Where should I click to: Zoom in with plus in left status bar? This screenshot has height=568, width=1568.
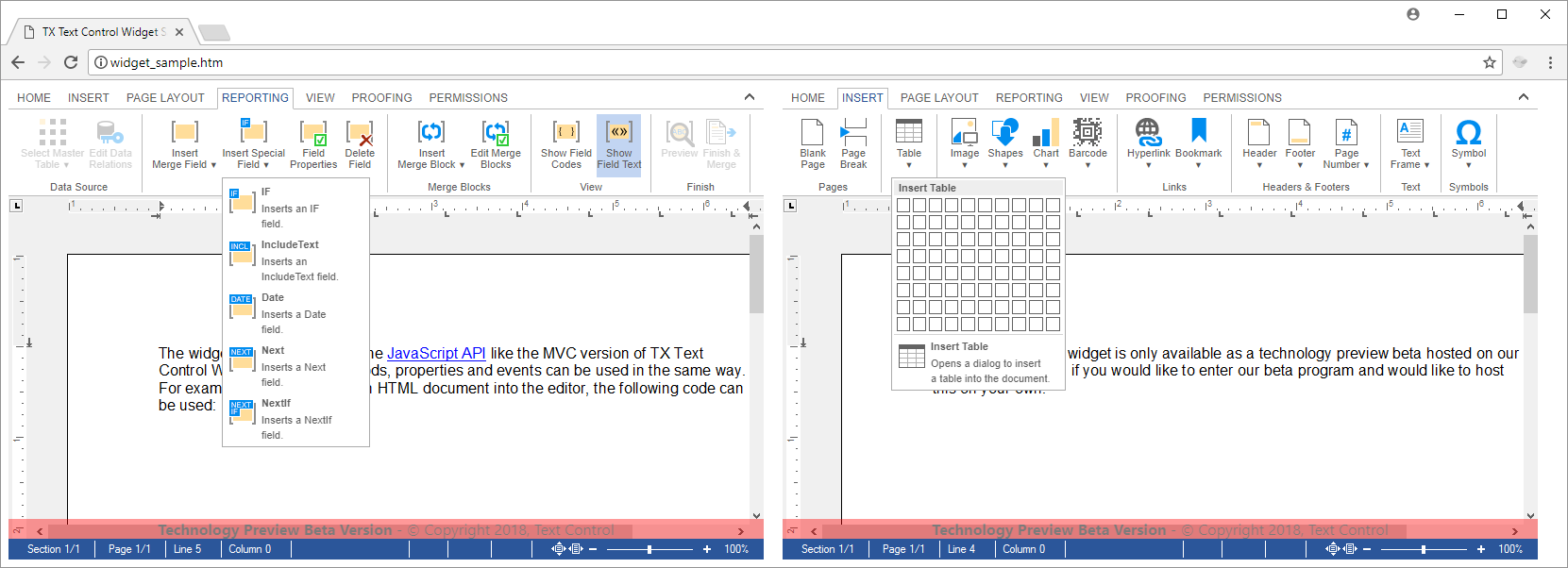(x=707, y=549)
